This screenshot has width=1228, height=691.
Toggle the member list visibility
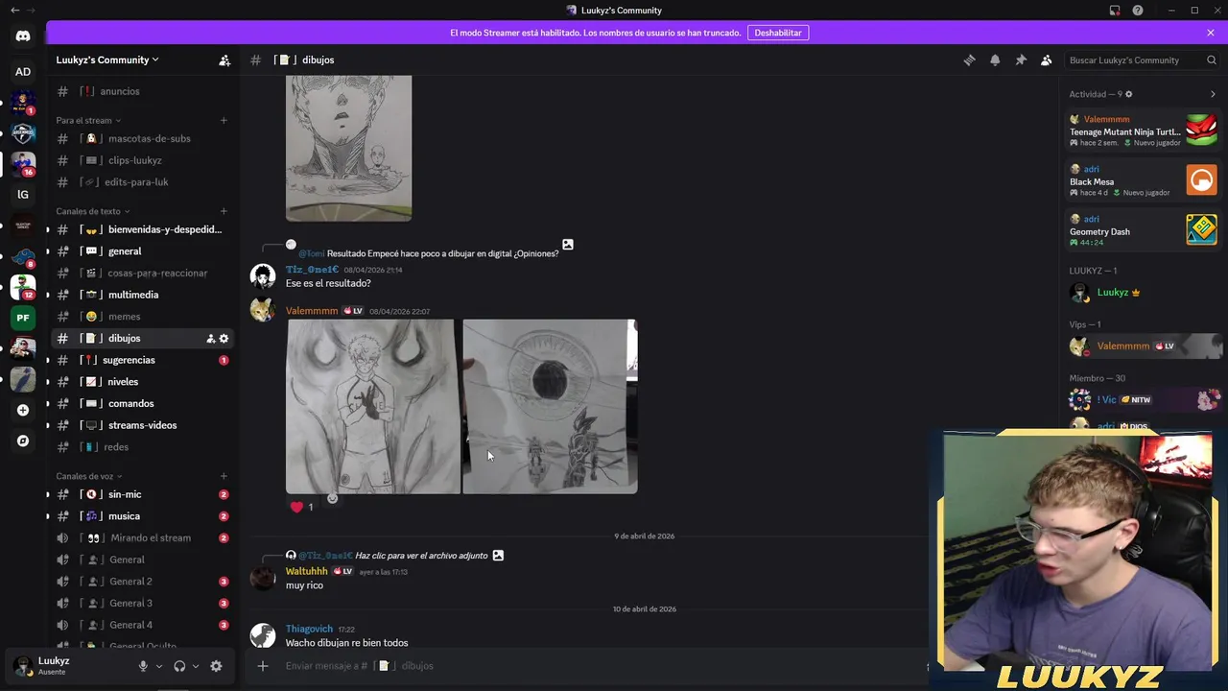pyautogui.click(x=1047, y=60)
